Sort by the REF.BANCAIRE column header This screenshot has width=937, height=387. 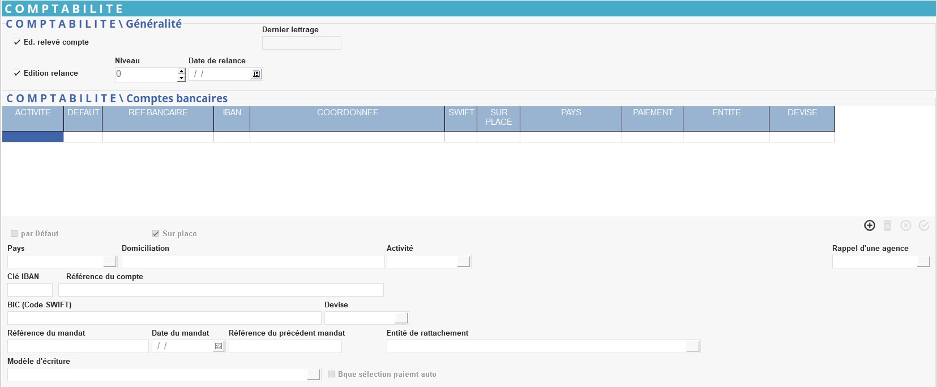(158, 113)
